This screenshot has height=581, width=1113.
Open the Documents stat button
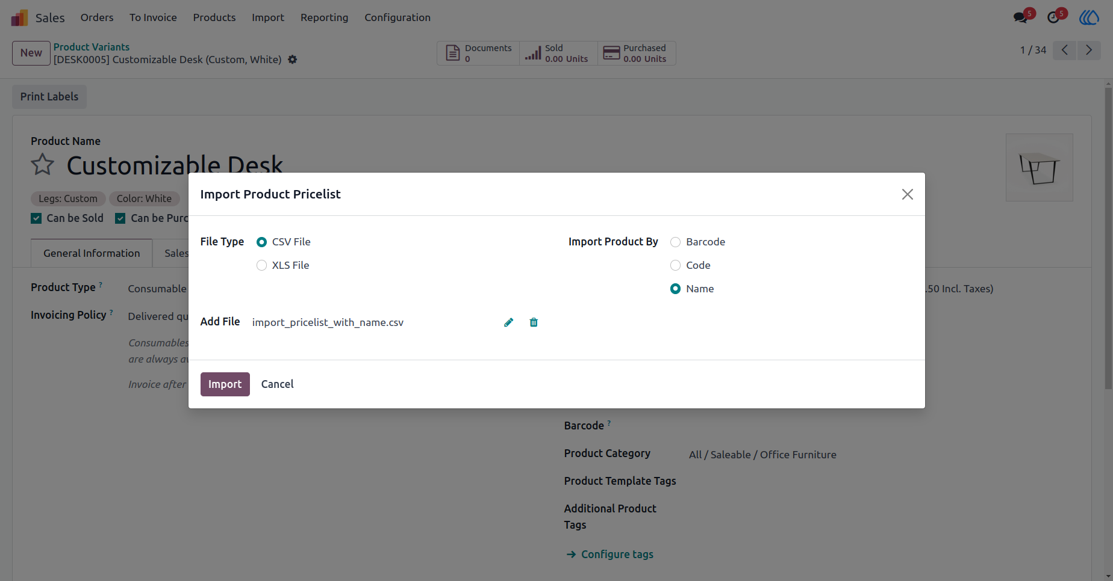point(478,53)
